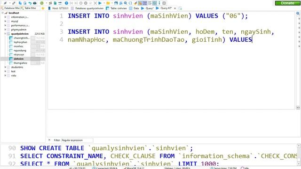Switch to the Host: 127.0.0.1 tab
This screenshot has height=169, width=301.
click(58, 8)
